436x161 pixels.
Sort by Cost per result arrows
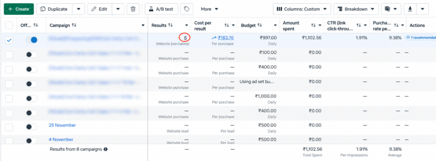227,25
